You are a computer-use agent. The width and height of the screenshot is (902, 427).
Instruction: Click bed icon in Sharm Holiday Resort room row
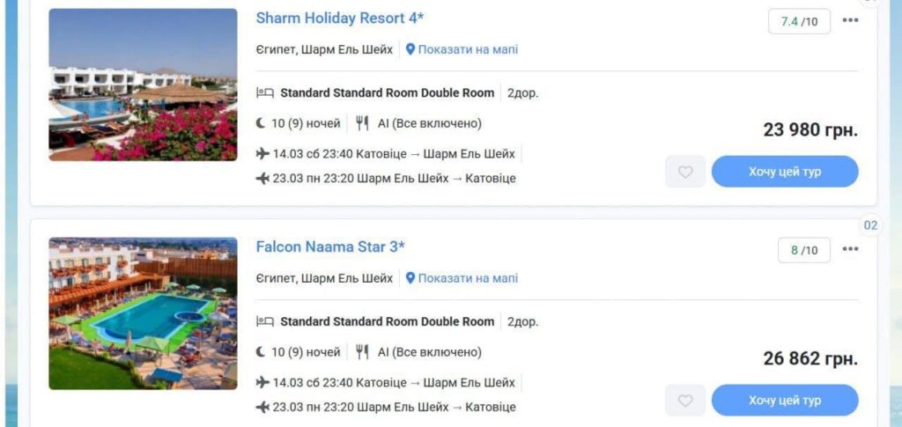click(x=265, y=92)
